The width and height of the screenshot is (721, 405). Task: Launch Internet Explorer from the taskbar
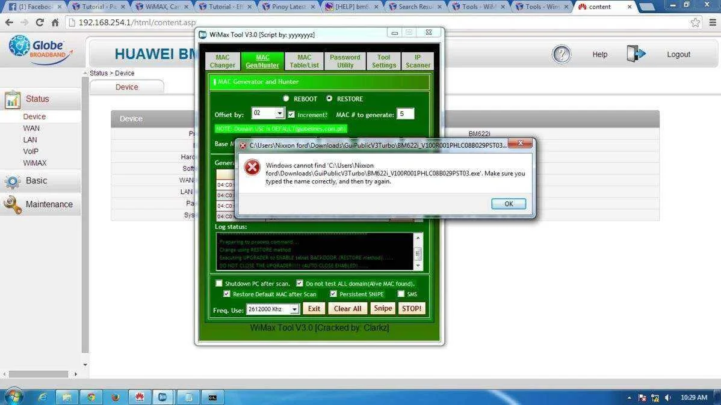point(42,397)
